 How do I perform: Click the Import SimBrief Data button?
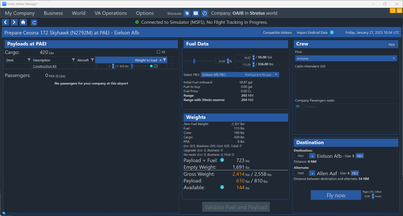(312, 32)
